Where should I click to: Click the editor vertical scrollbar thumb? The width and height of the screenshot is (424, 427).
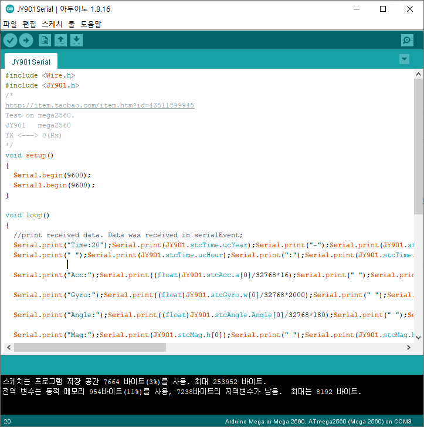pyautogui.click(x=418, y=146)
